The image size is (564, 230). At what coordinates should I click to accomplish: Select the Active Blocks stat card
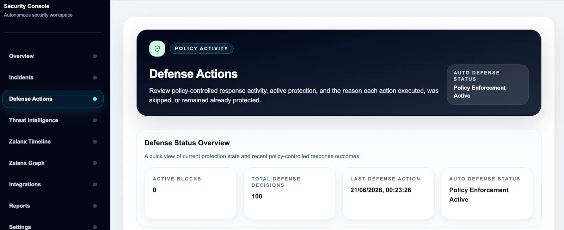point(191,193)
